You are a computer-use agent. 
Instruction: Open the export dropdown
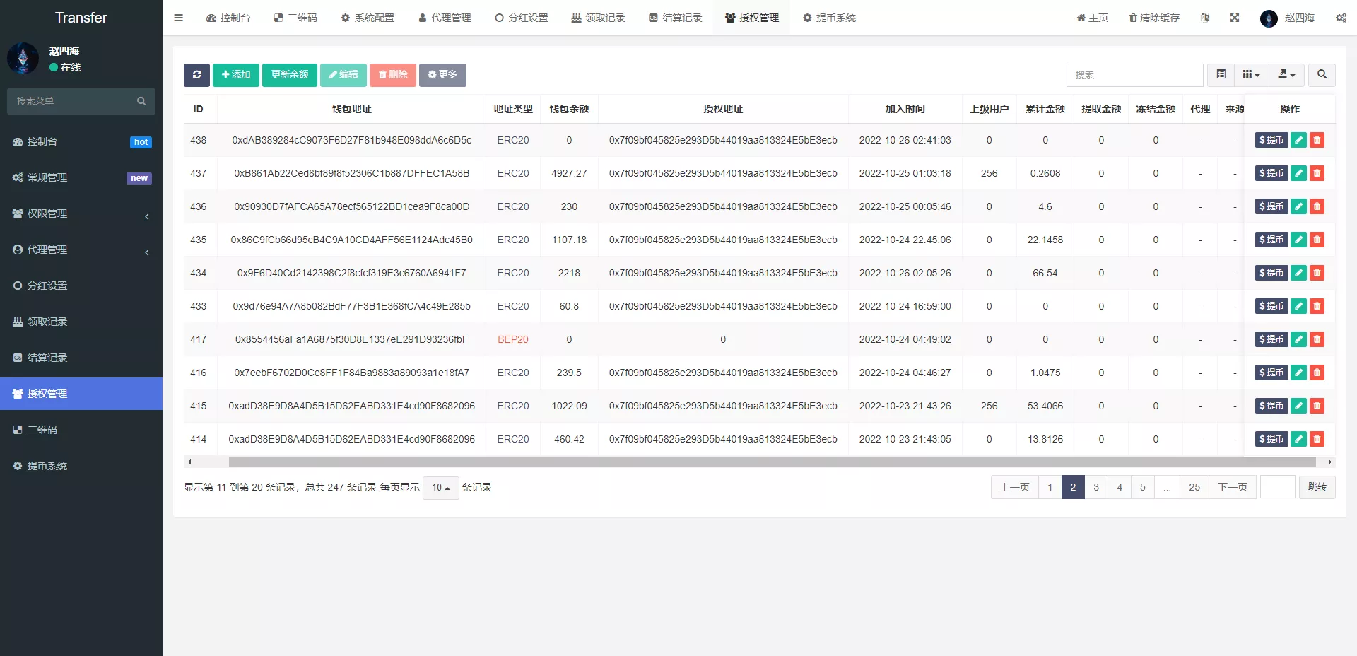pos(1286,75)
